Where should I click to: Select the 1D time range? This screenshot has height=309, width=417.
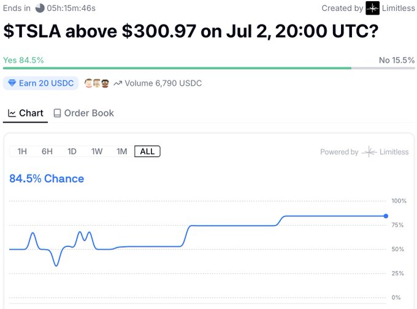72,151
